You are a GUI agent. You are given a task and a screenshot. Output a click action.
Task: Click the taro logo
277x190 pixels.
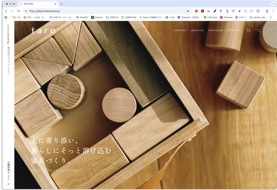[43, 30]
